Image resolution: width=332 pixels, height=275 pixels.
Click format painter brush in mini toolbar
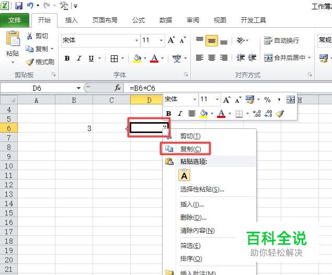pos(280,114)
